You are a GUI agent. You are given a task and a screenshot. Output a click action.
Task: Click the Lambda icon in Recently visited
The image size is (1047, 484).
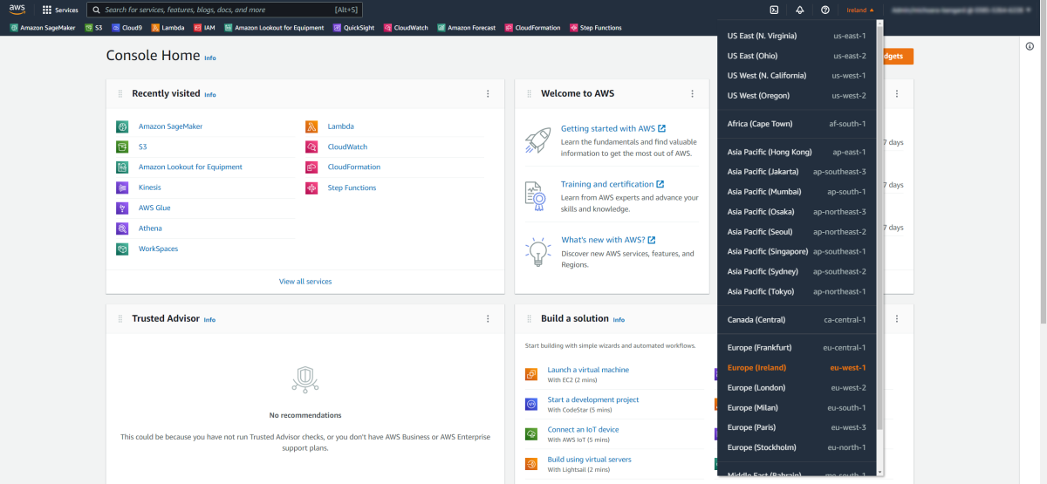click(311, 126)
